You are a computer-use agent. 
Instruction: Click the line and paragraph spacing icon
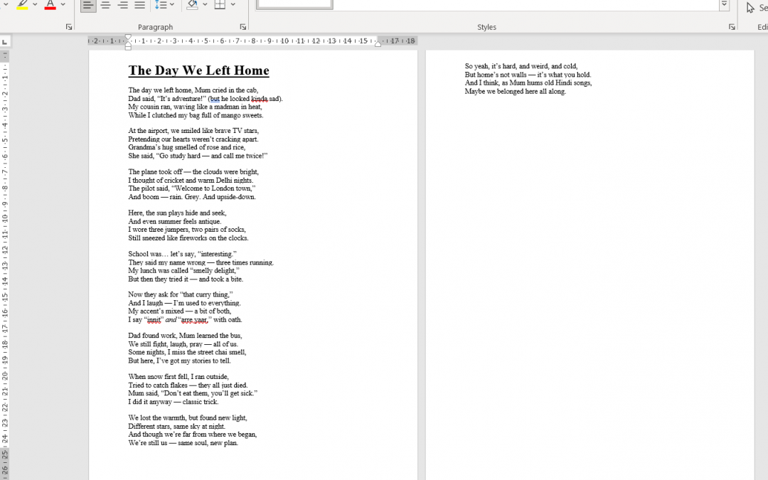161,5
